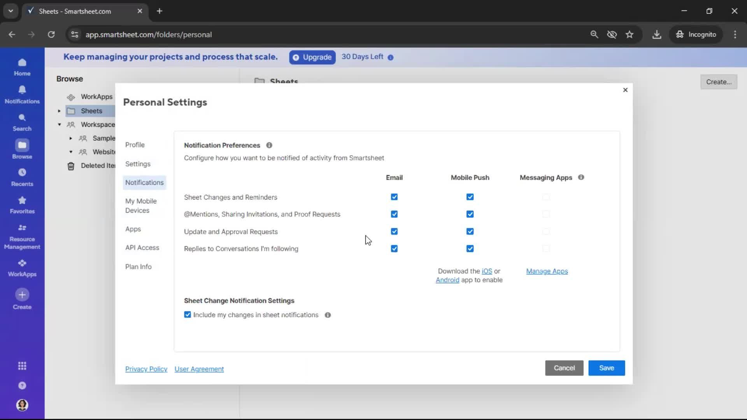
Task: Open the Notifications bell in sidebar
Action: click(x=22, y=94)
